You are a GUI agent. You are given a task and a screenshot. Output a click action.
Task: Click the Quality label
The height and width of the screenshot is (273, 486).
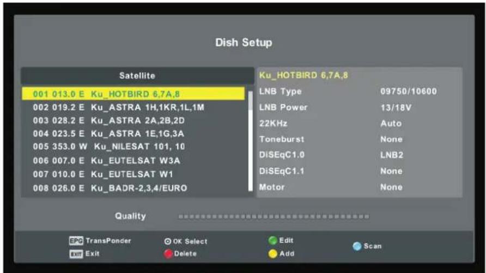point(130,216)
